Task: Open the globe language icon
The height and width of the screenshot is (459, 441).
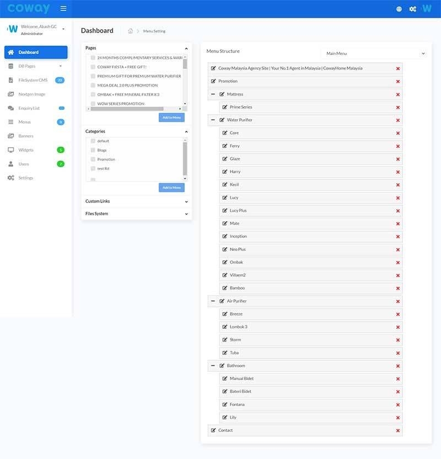Action: tap(399, 9)
